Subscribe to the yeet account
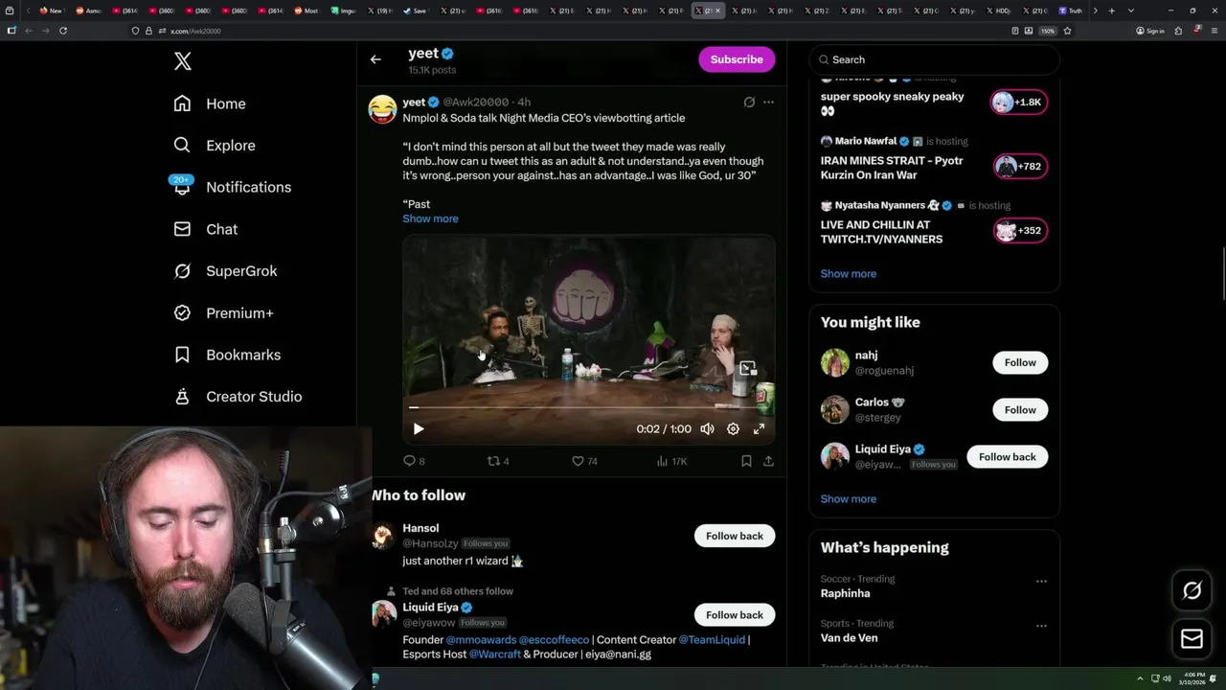This screenshot has height=690, width=1226. (737, 59)
